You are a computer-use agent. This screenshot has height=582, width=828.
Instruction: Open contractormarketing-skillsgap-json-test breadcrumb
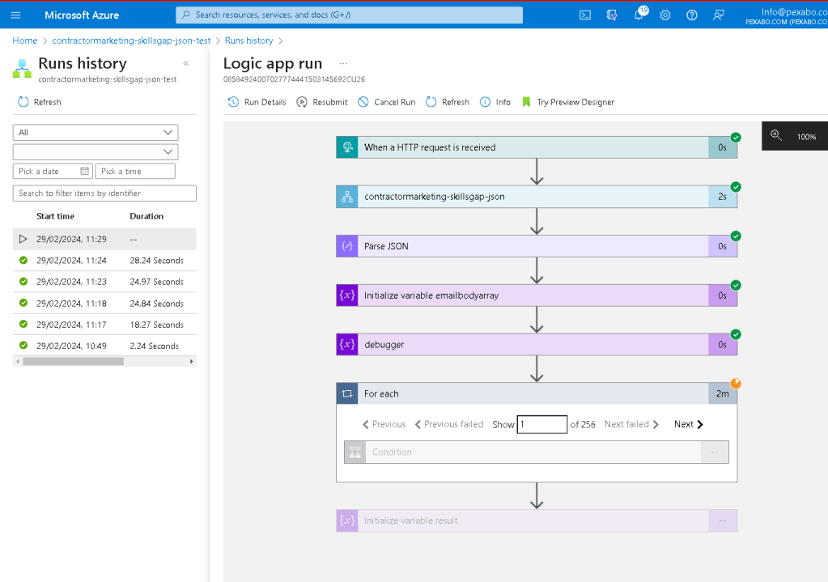(131, 40)
